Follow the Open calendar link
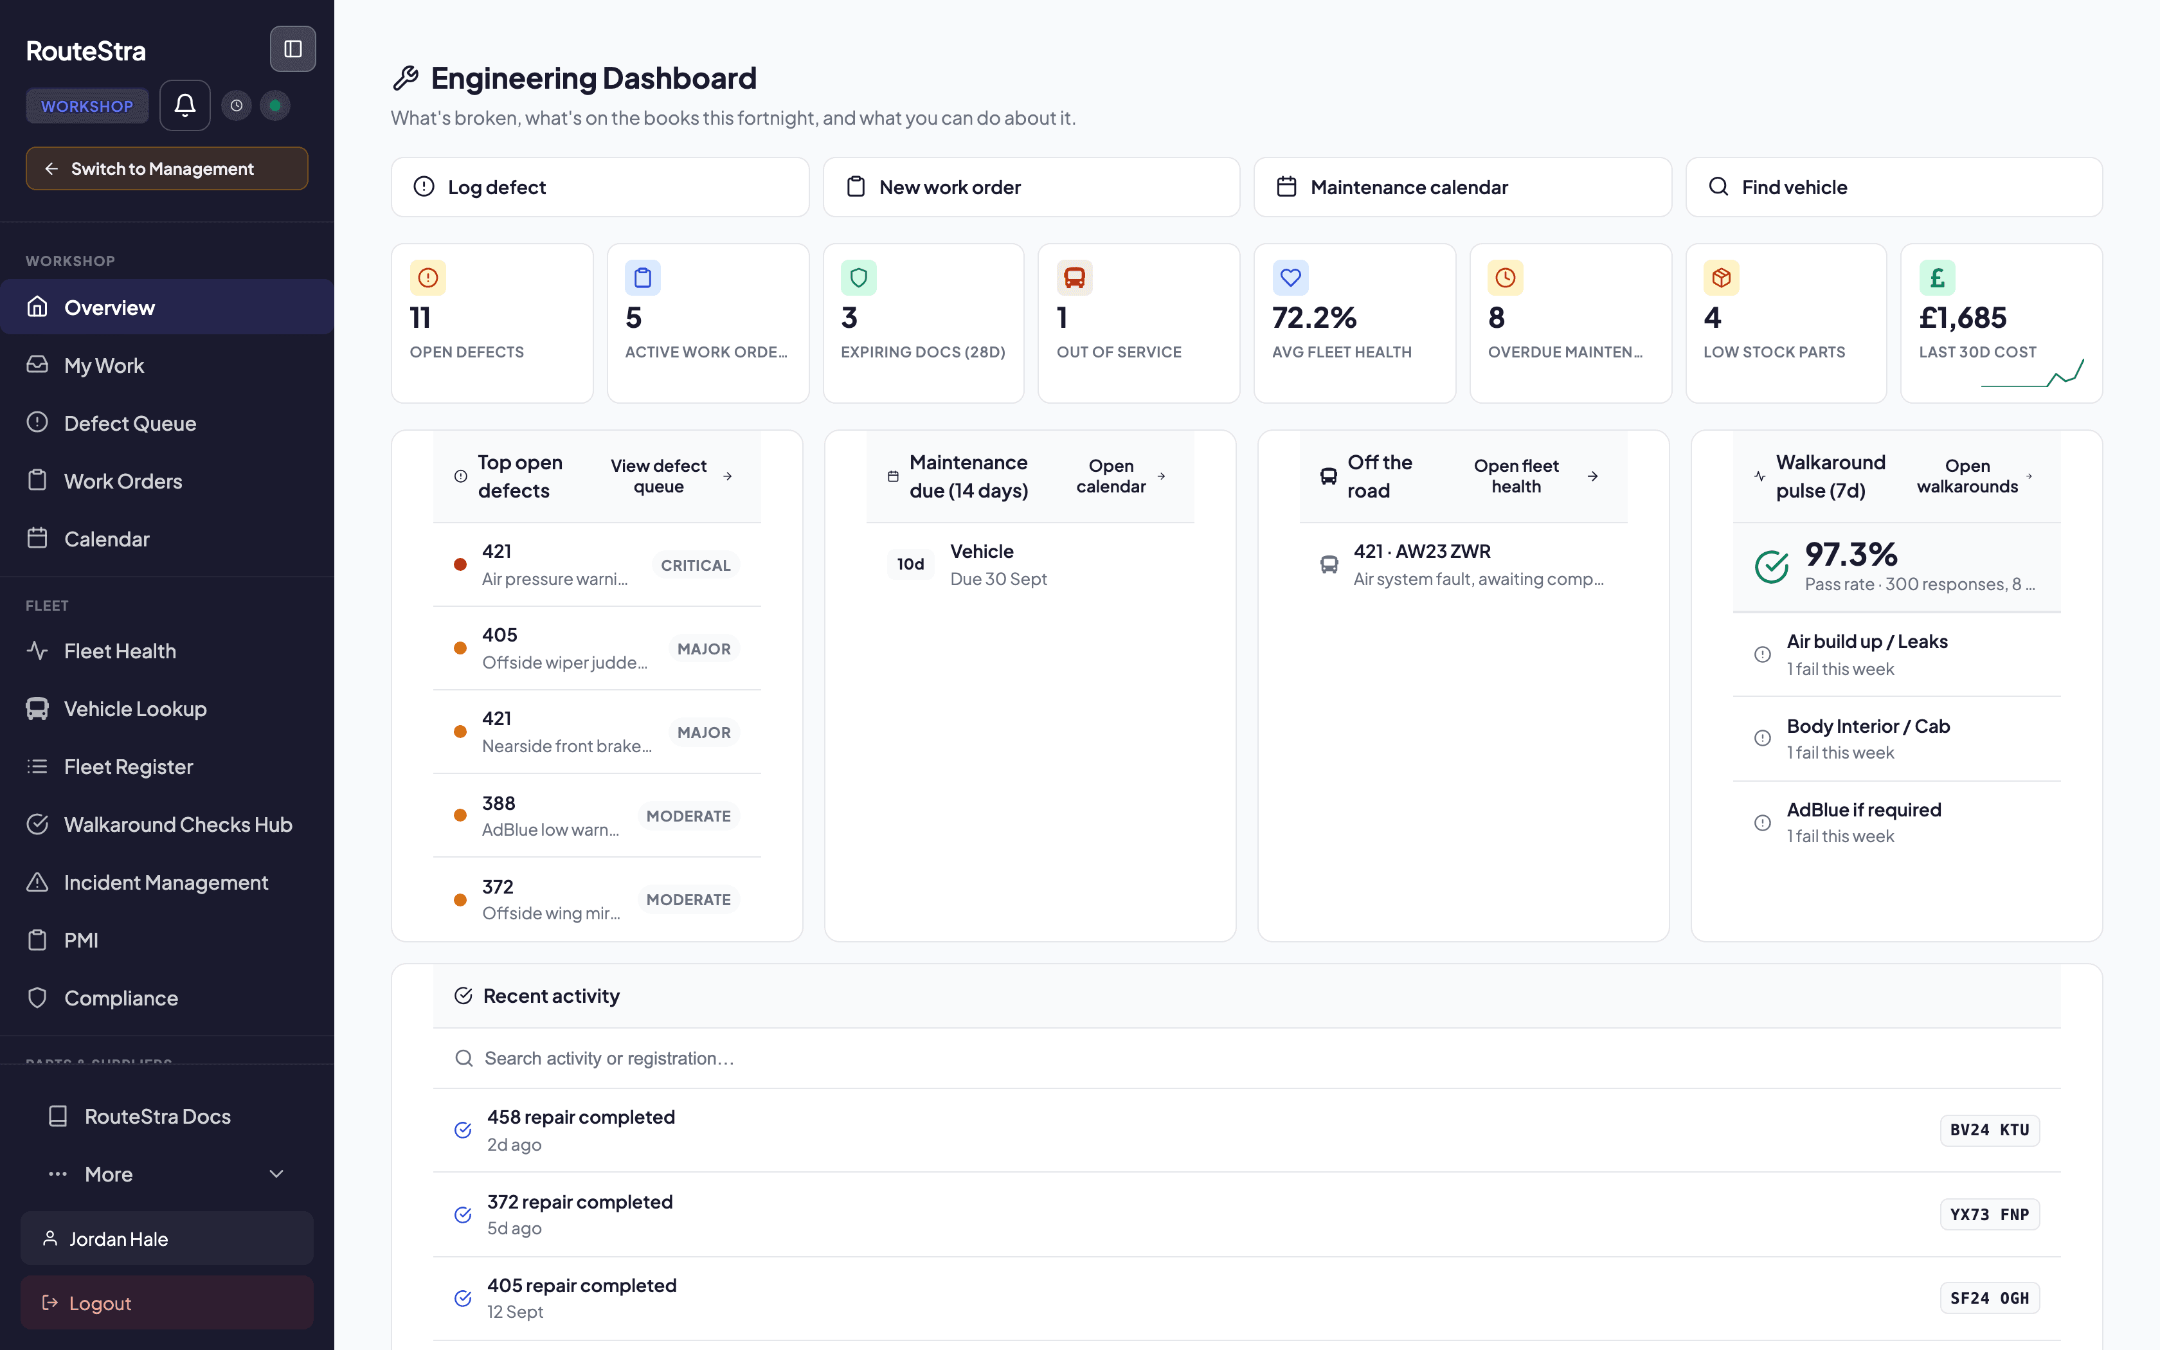 1120,476
